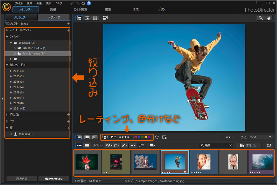The image size is (277, 185).
Task: Set the reject flag on the photo
Action: pos(115,137)
